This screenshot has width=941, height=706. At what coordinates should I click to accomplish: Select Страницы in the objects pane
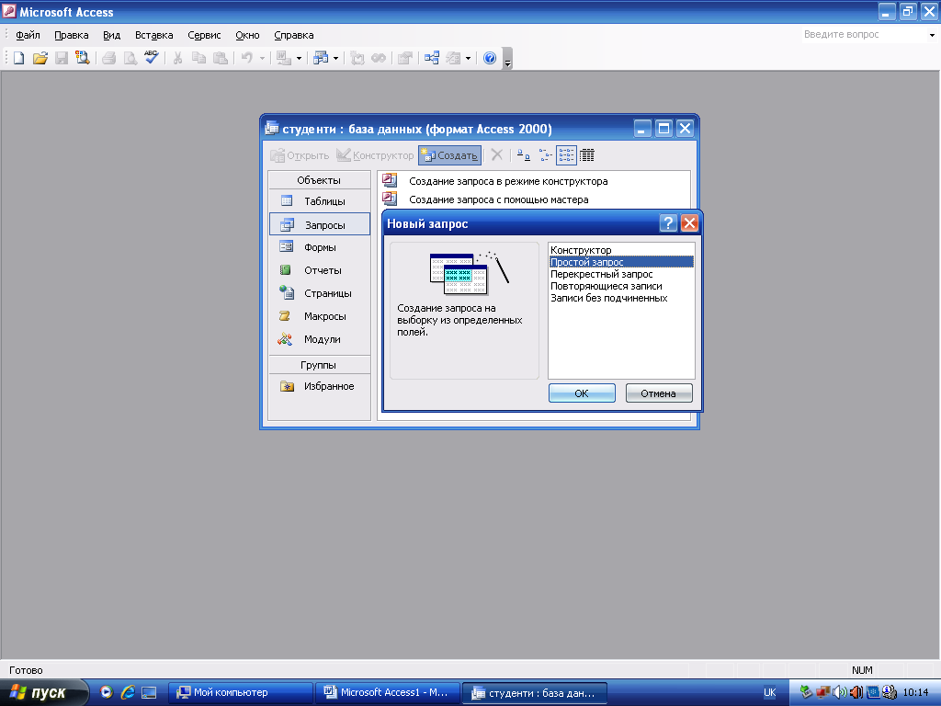319,293
